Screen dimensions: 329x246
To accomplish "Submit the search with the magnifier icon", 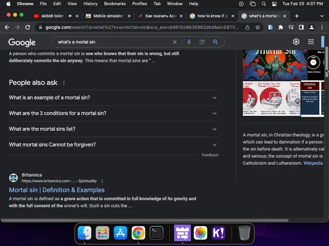I will [215, 42].
